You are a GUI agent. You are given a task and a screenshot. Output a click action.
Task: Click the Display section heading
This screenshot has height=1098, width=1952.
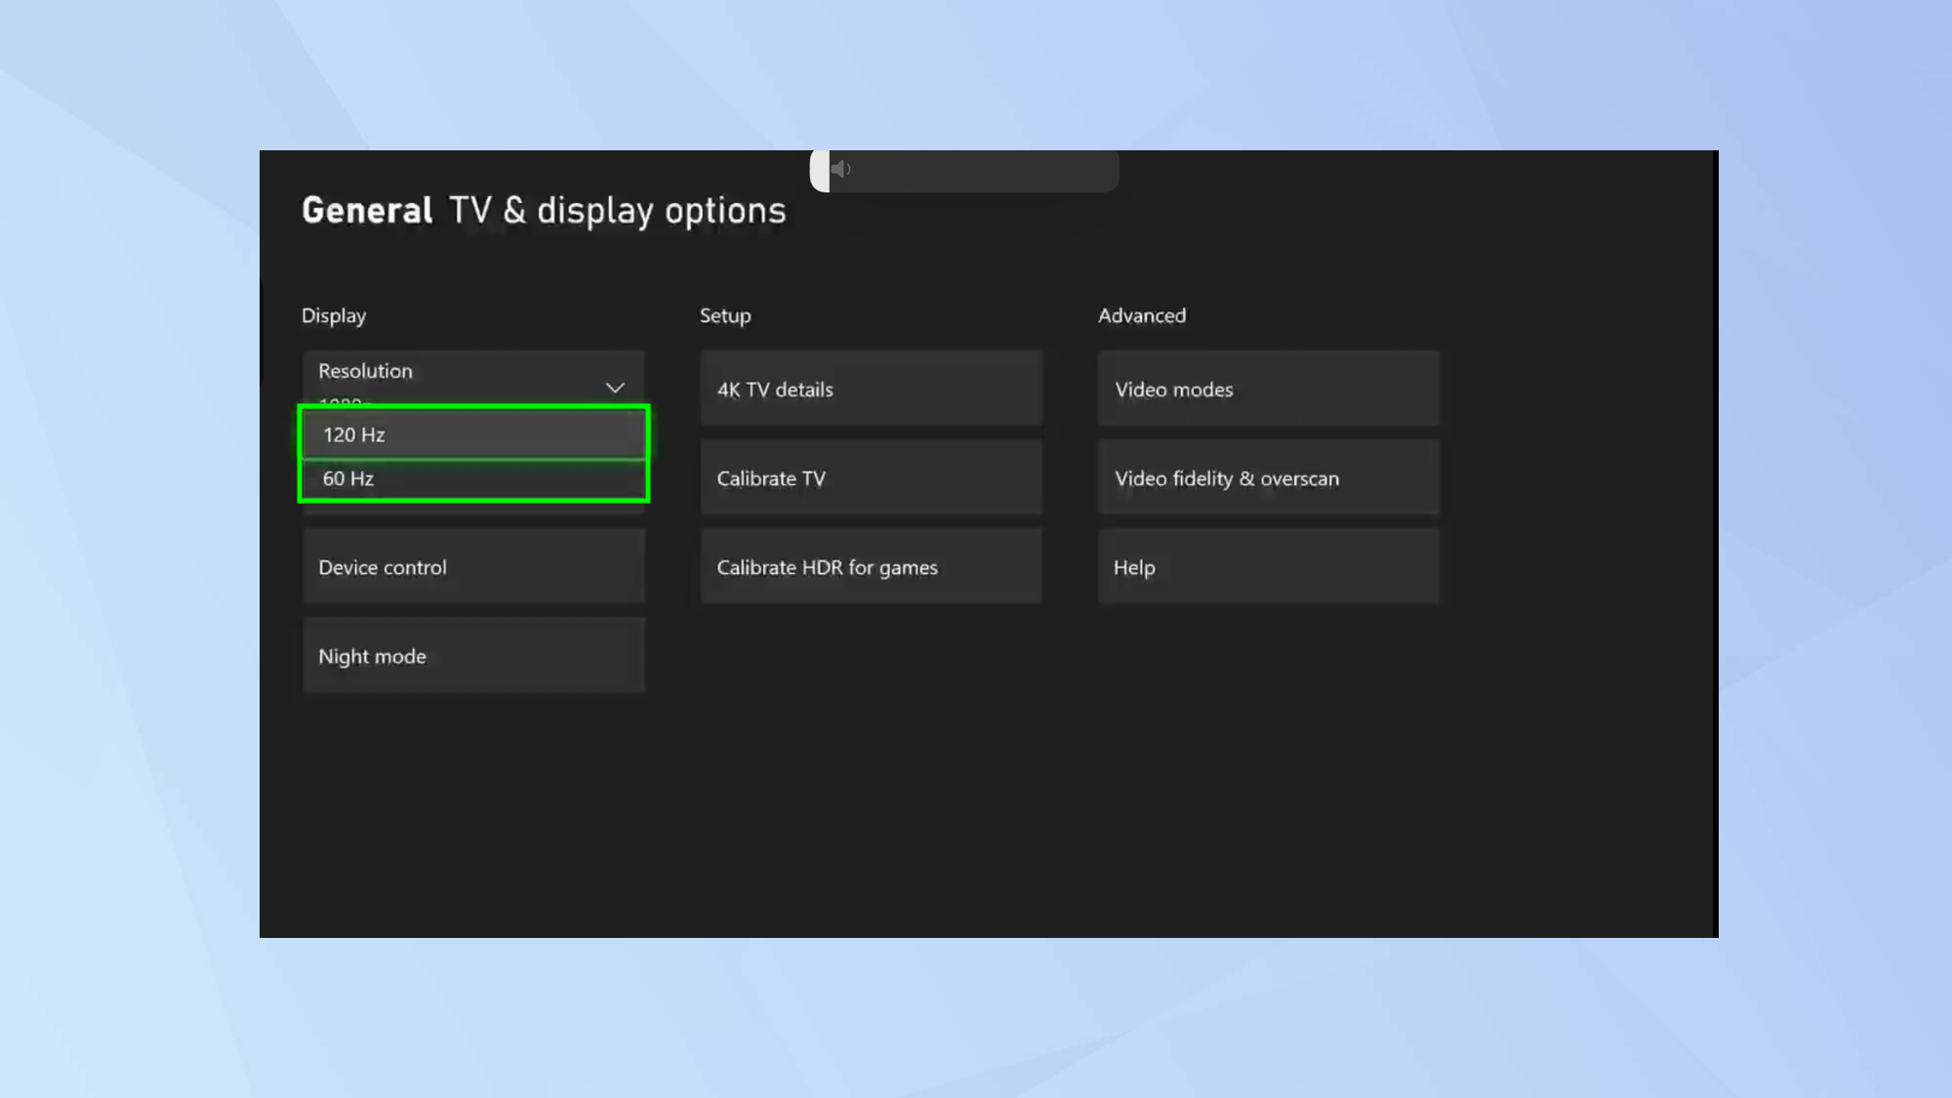coord(334,316)
